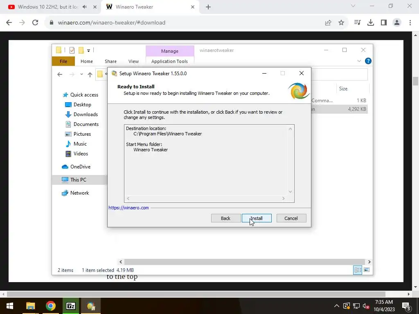Switch to the Windows 10 22H2 YouTube tab
Screen dimensions: 419x314
[48, 7]
